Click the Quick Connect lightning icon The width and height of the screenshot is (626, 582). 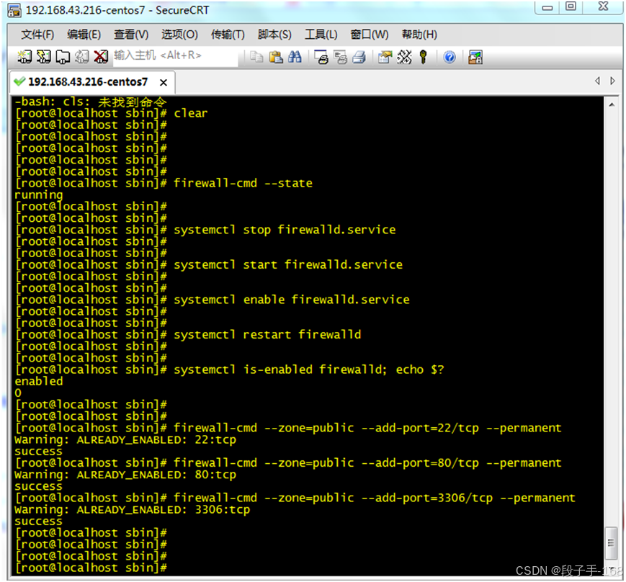pos(43,57)
